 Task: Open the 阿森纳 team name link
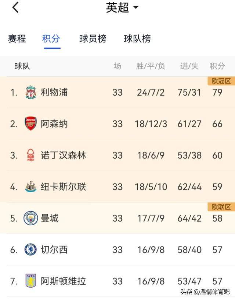pos(54,124)
